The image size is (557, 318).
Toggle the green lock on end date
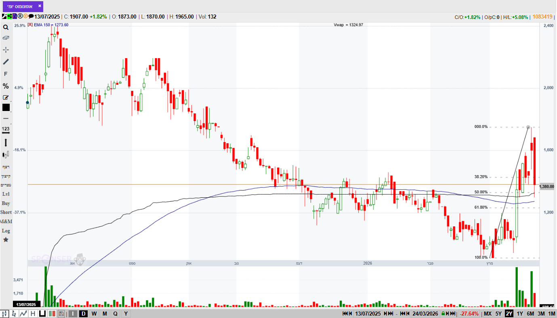(443, 314)
